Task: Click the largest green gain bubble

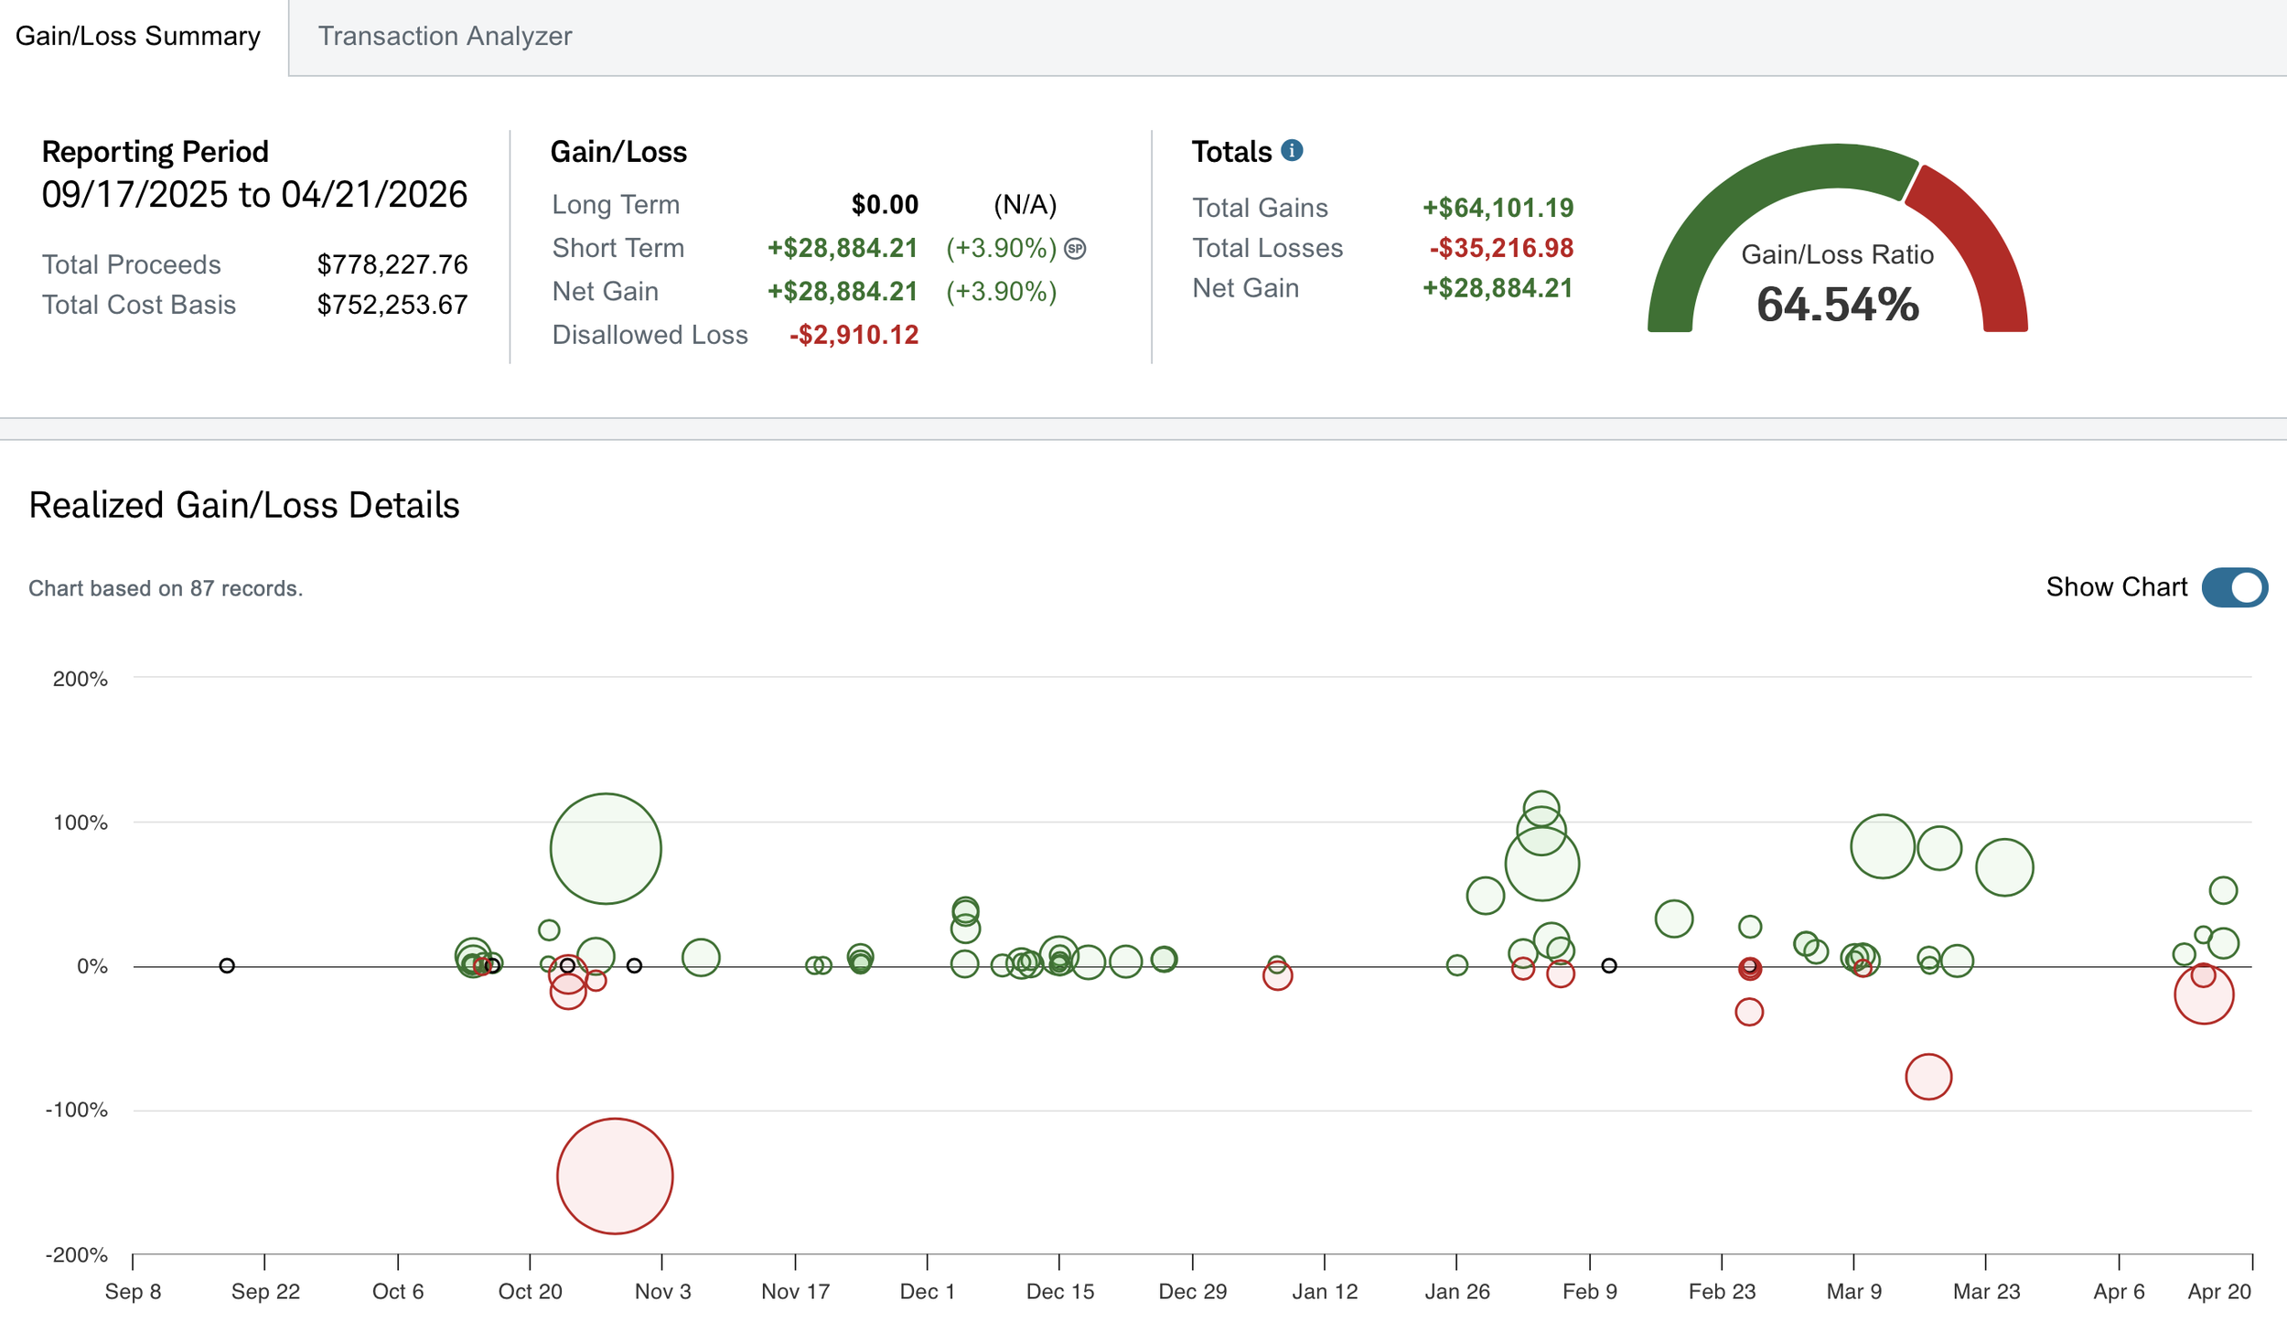Action: (x=606, y=848)
